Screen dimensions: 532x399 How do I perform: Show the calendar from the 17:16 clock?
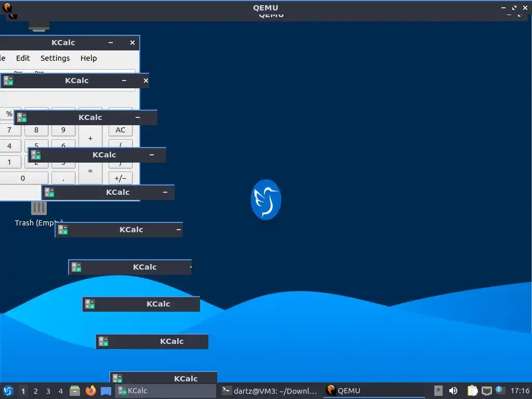520,391
